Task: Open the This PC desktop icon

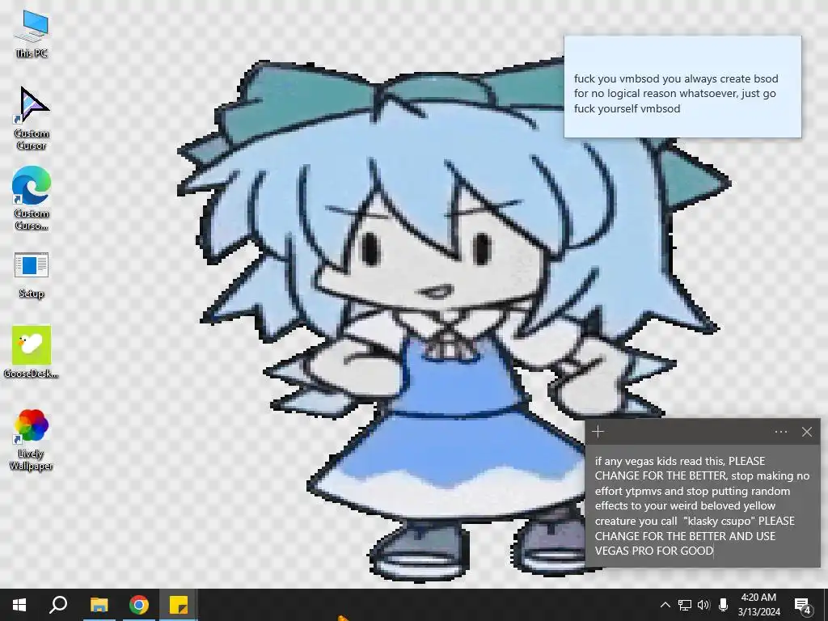Action: [x=32, y=32]
